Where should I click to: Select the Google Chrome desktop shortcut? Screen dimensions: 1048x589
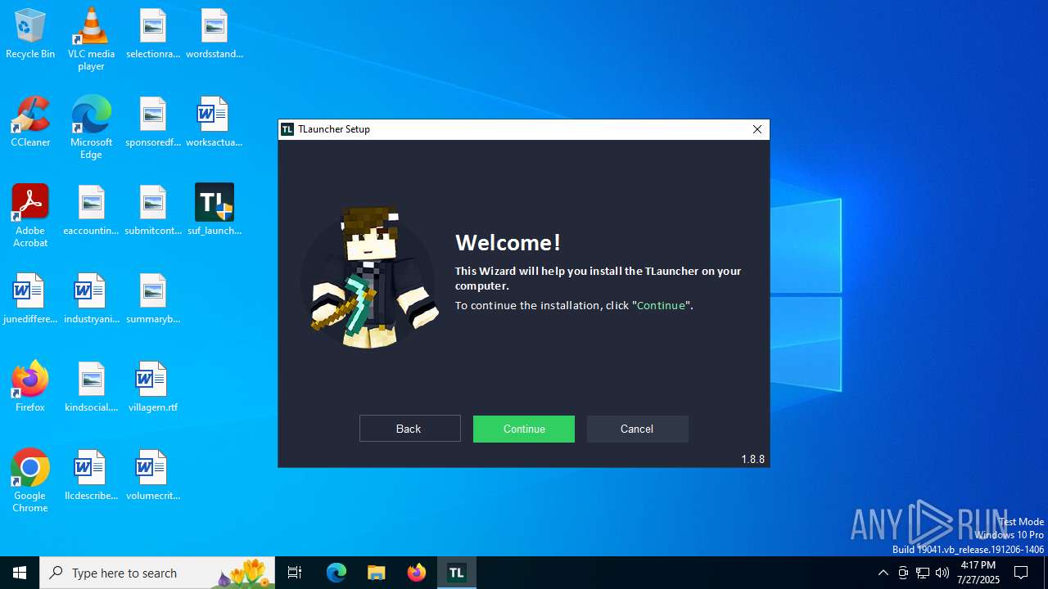[x=30, y=481]
